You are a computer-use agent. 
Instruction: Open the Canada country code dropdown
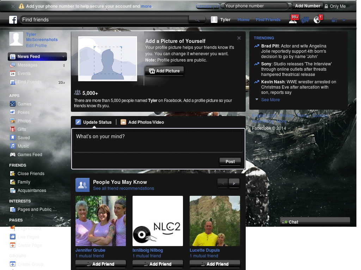208,6
